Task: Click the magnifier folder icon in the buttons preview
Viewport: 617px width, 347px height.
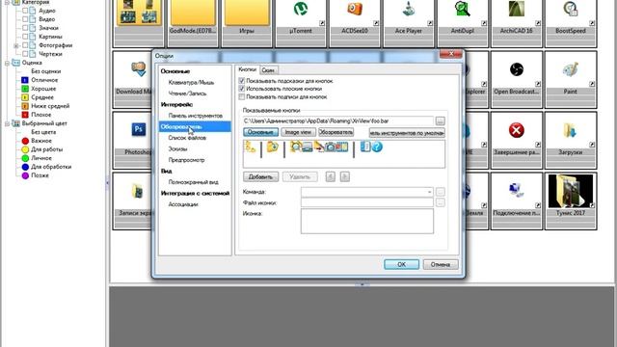Action: (296, 147)
